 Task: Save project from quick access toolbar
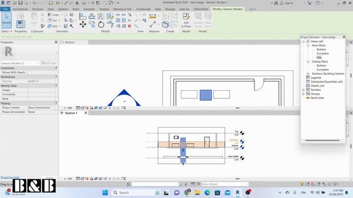point(20,3)
